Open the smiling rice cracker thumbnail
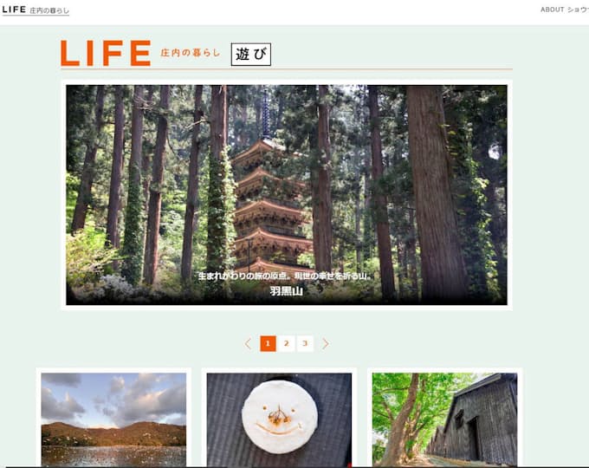This screenshot has height=468, width=589. click(279, 419)
